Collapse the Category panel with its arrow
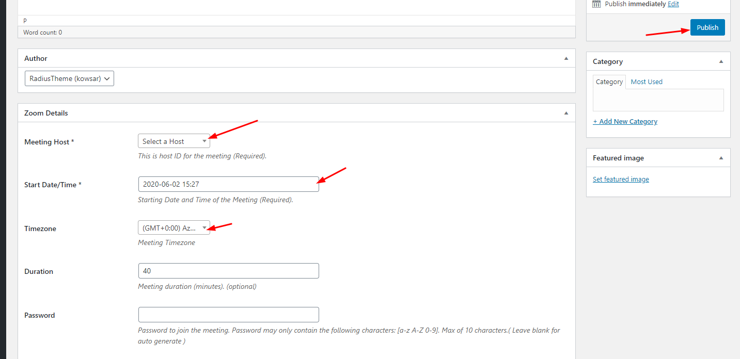 pos(721,61)
